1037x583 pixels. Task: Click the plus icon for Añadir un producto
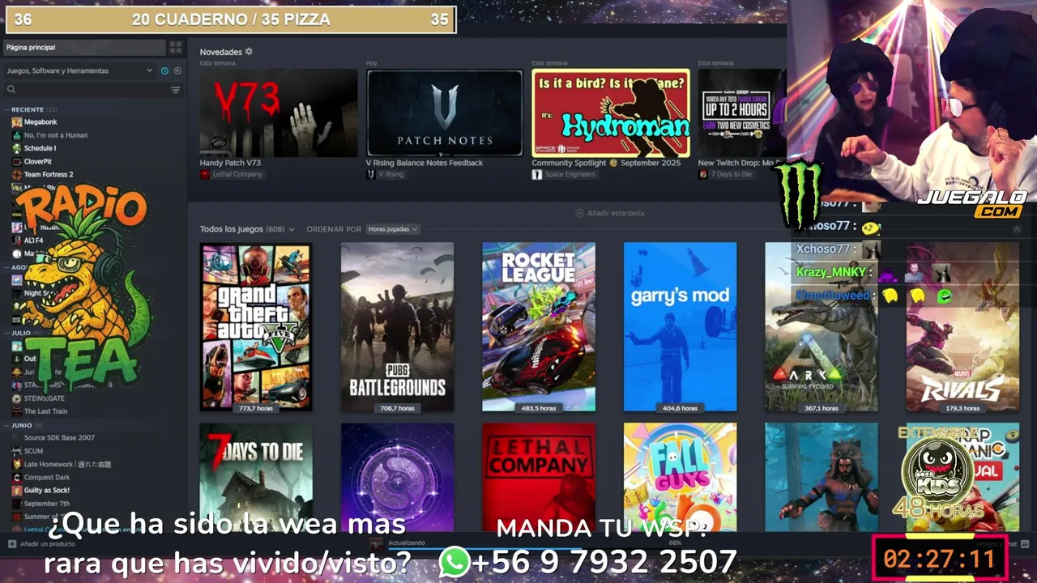(x=11, y=544)
